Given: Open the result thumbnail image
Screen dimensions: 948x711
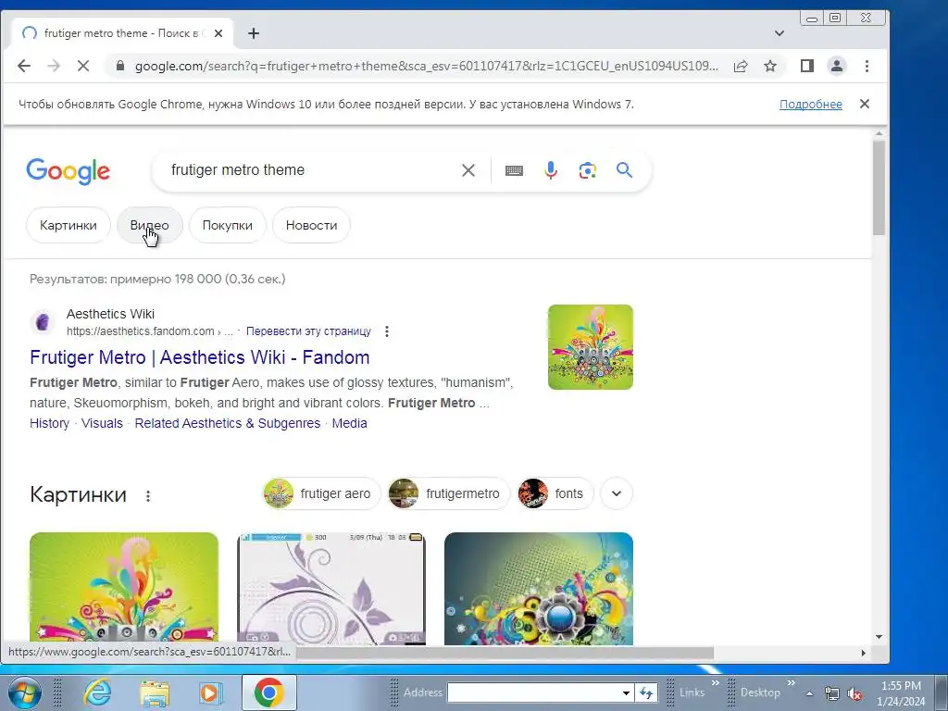Looking at the screenshot, I should pyautogui.click(x=590, y=347).
